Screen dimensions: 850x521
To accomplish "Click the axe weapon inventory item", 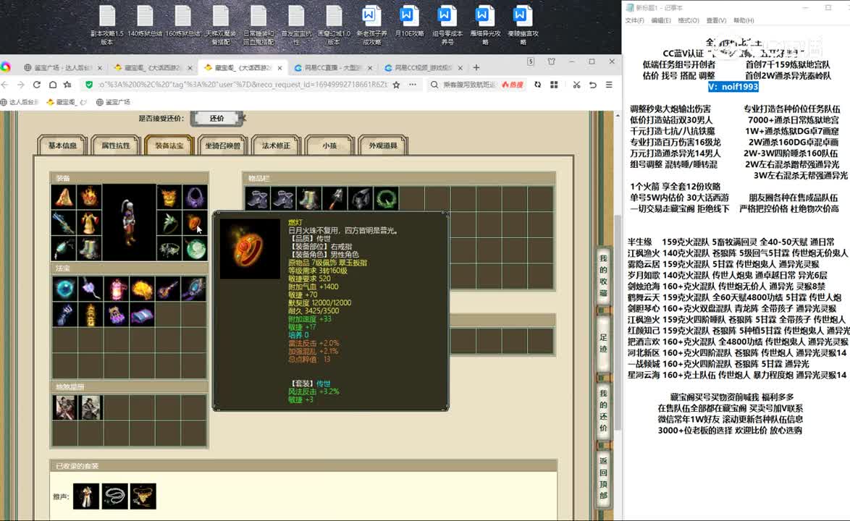I will coord(335,199).
